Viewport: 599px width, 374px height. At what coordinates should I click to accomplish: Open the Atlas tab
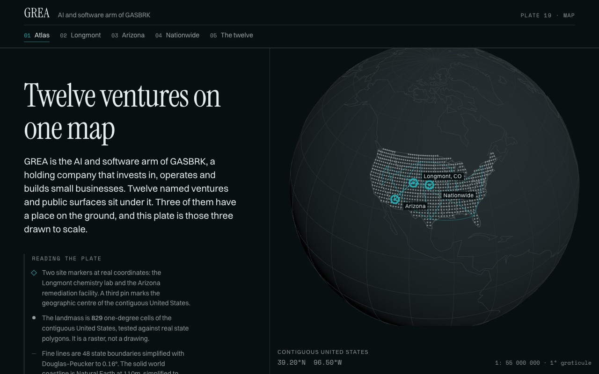pyautogui.click(x=37, y=36)
